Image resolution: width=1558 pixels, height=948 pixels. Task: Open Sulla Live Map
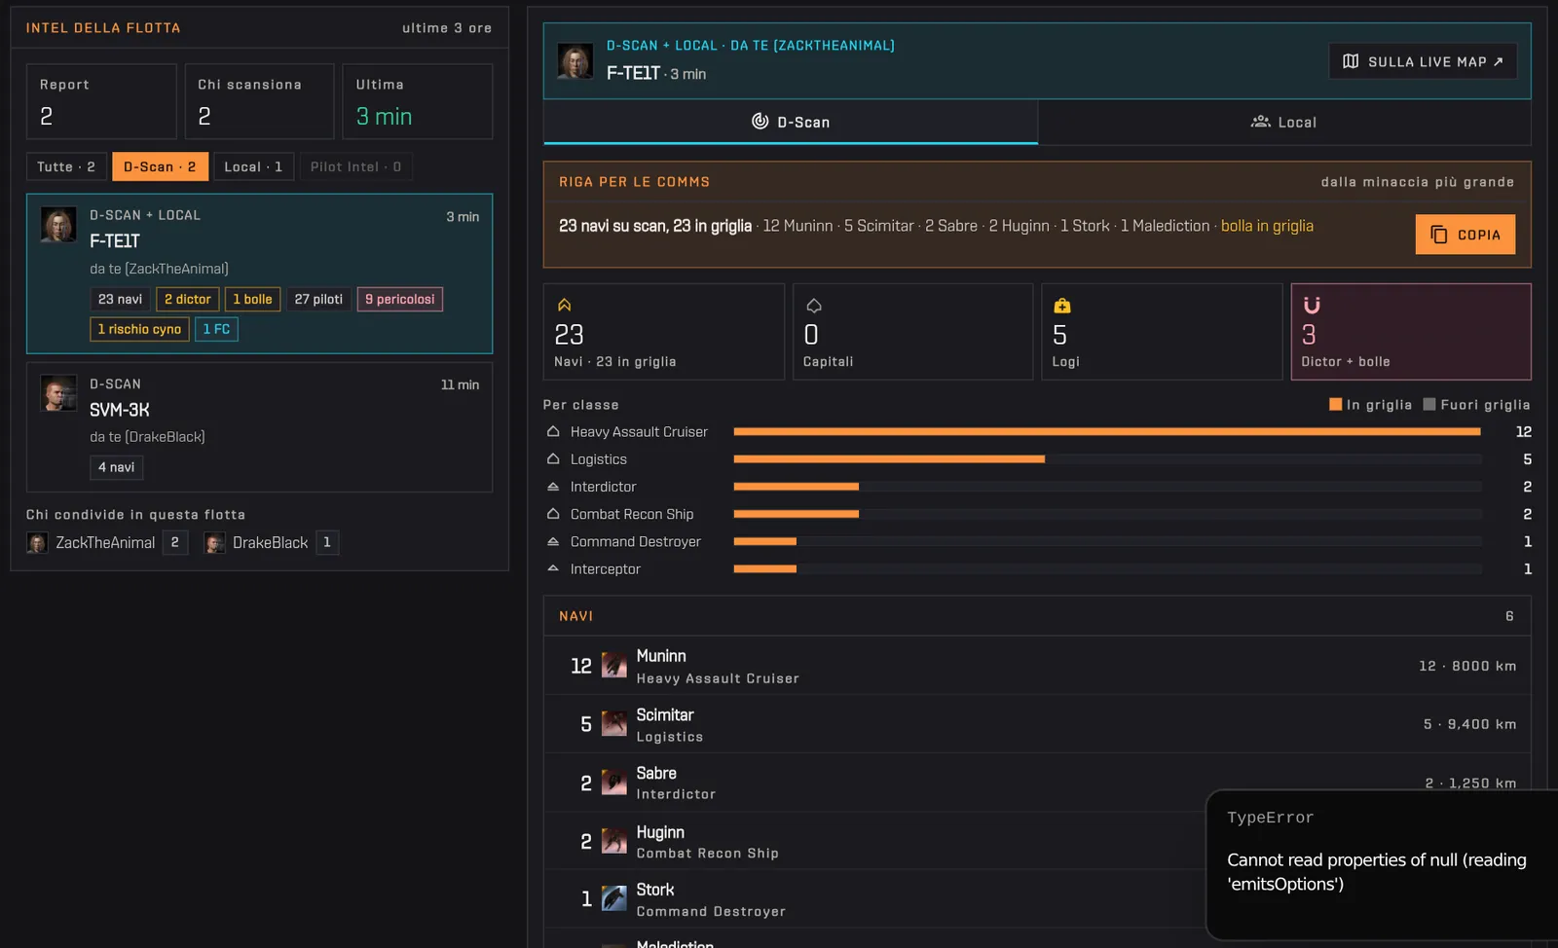[x=1423, y=61]
